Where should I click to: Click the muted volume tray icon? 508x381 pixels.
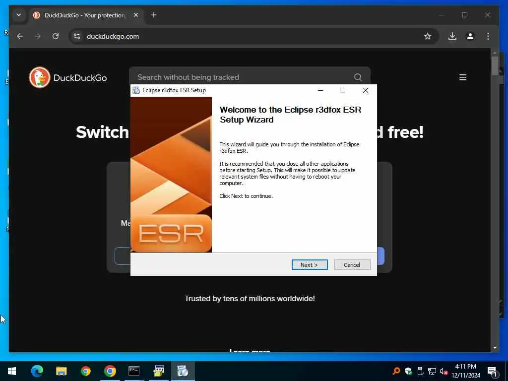pyautogui.click(x=444, y=371)
